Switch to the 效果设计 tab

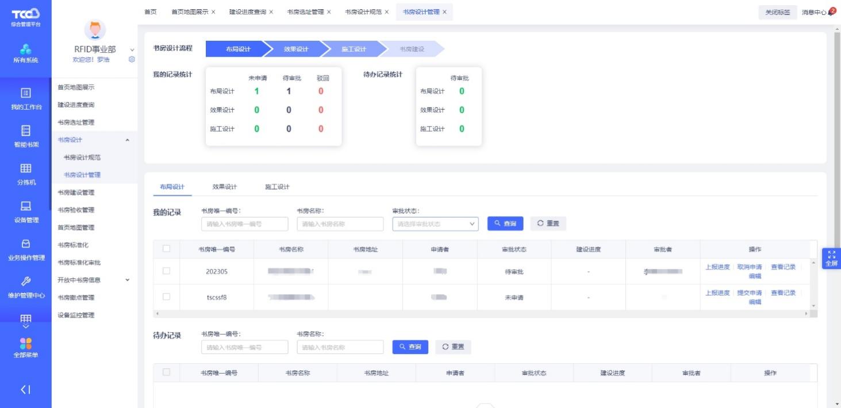click(224, 187)
